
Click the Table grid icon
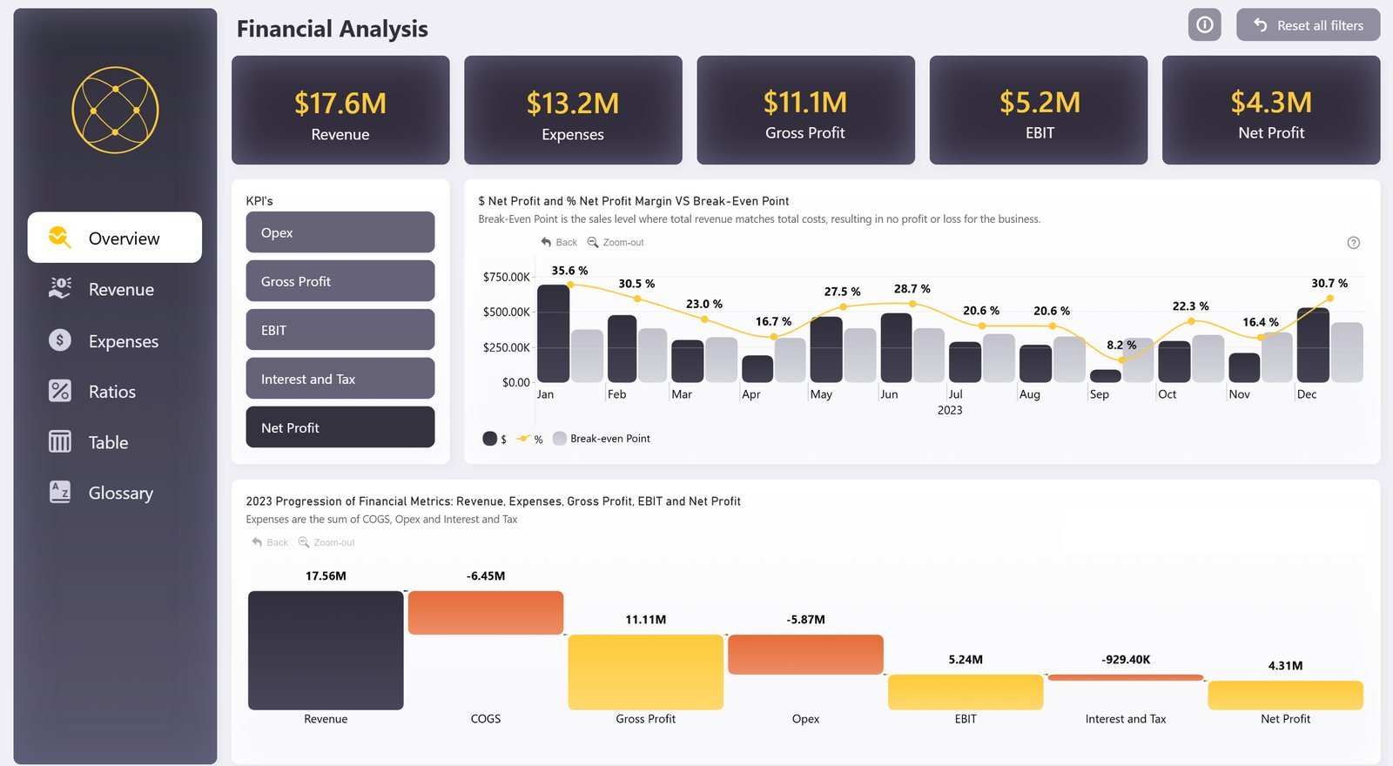[x=60, y=441]
